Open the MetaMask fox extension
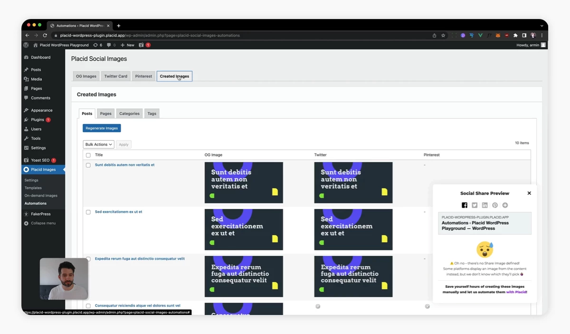Viewport: 570px width, 334px height. [498, 35]
